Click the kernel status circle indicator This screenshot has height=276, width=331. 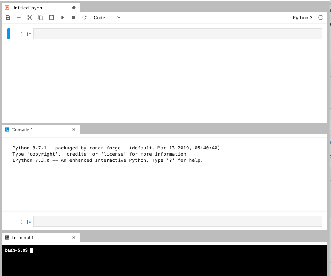[x=320, y=17]
